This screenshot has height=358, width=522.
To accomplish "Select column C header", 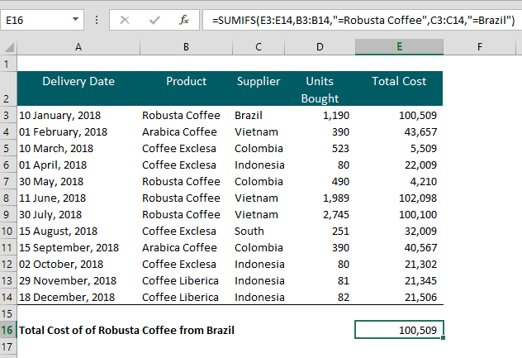I will point(258,47).
